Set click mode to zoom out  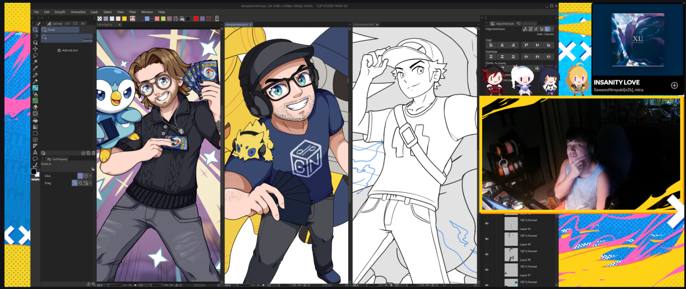[86, 176]
